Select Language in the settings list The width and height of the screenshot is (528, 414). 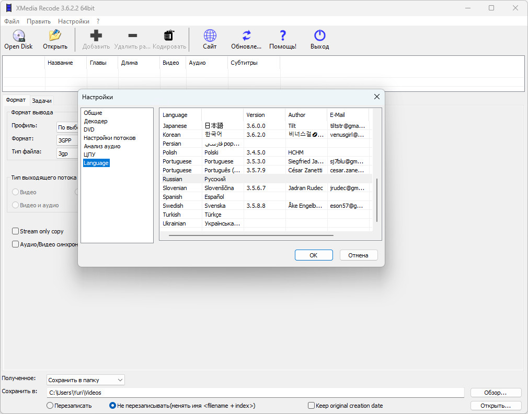click(96, 163)
